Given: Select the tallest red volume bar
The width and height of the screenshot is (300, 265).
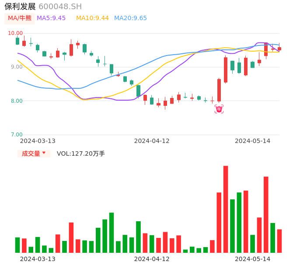Looking at the screenshot, I should tap(226, 209).
